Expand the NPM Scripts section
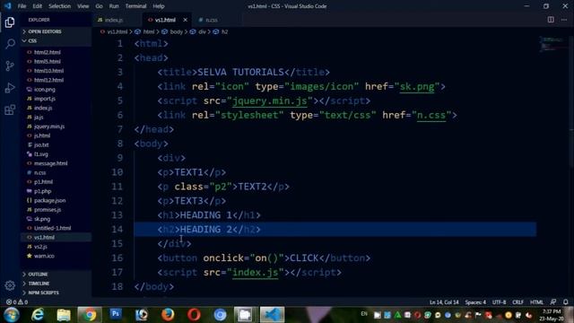 click(44, 292)
